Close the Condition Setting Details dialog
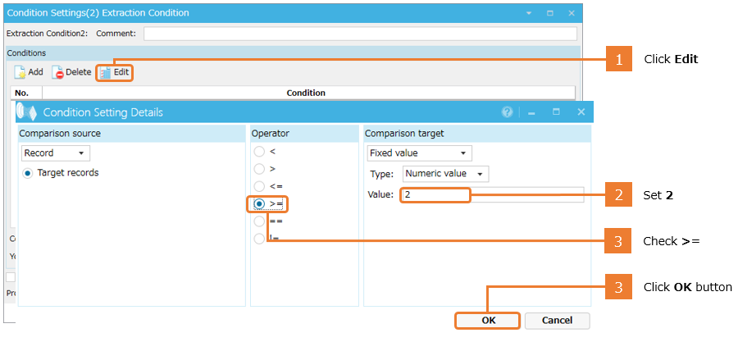738x351 pixels. point(581,112)
